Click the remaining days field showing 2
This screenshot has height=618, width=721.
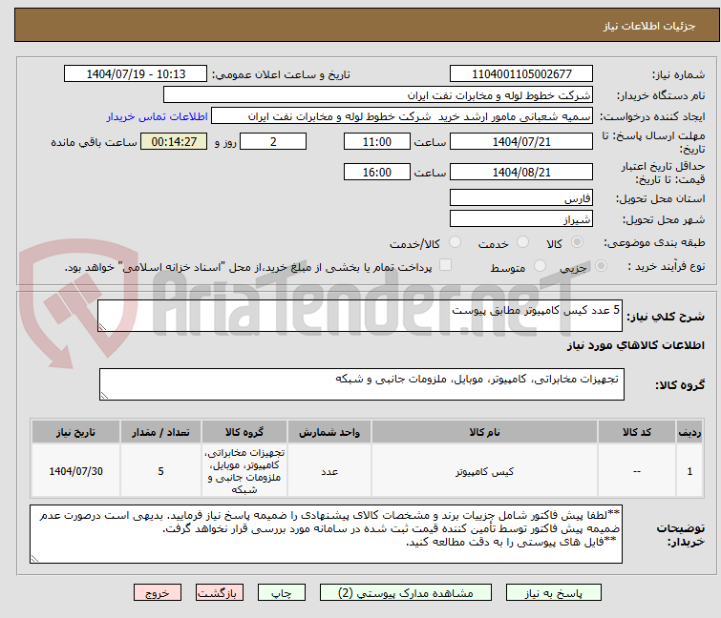pyautogui.click(x=273, y=141)
